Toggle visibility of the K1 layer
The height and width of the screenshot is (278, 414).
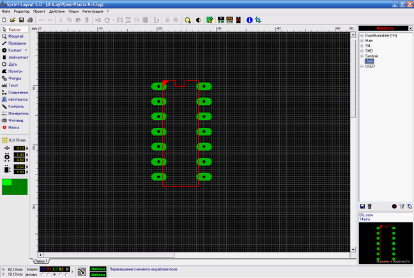pos(43,269)
